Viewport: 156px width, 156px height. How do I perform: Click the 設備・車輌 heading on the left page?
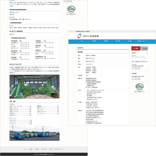(x=13, y=101)
